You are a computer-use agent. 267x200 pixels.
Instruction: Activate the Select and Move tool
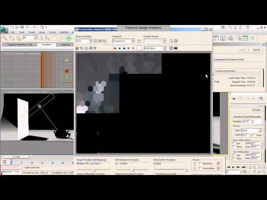(69, 38)
